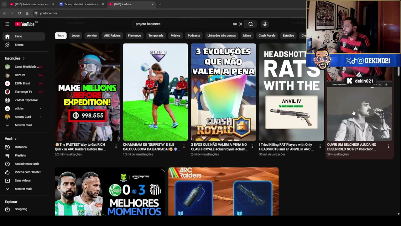Image resolution: width=401 pixels, height=226 pixels.
Task: Open Assistir mais tarde in sidebar
Action: 24,164
